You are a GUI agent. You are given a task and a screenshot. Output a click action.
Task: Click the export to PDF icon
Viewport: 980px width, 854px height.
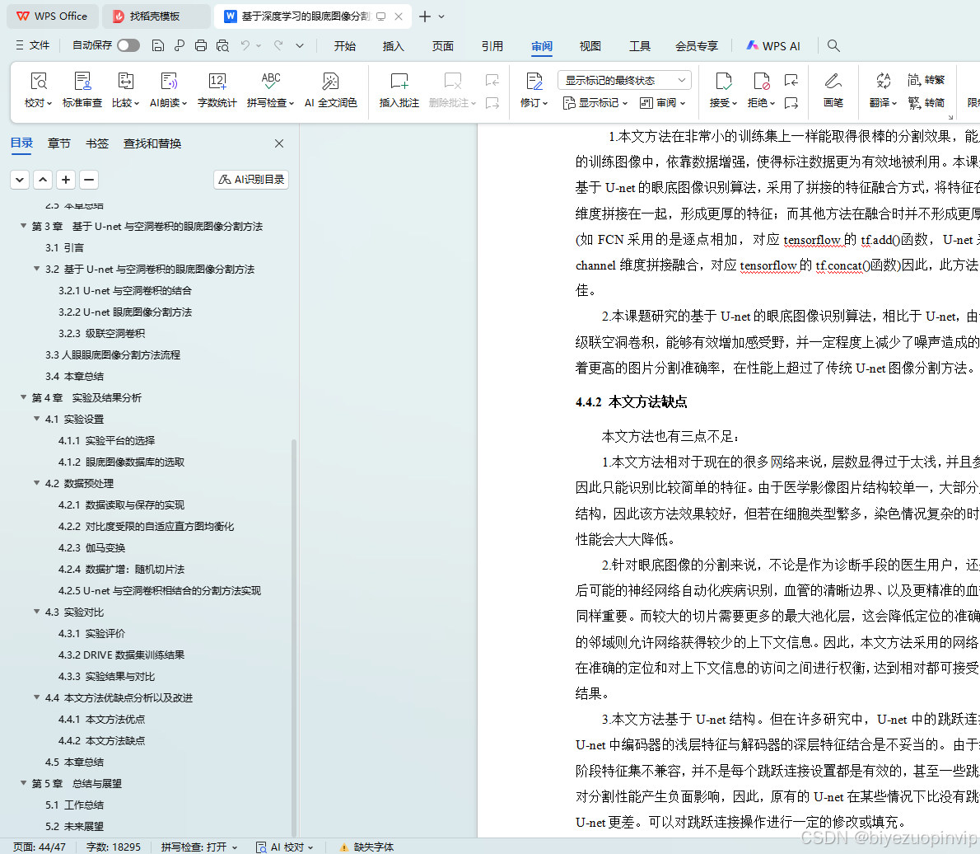click(180, 45)
